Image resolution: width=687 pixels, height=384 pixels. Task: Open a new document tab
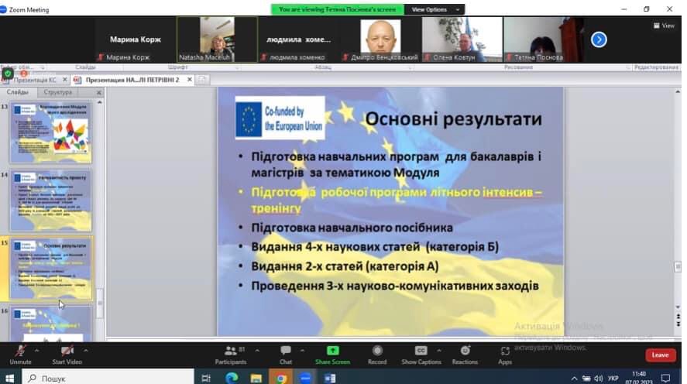202,80
